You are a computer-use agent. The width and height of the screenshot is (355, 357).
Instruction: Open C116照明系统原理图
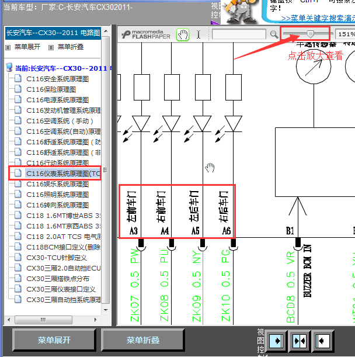click(57, 195)
